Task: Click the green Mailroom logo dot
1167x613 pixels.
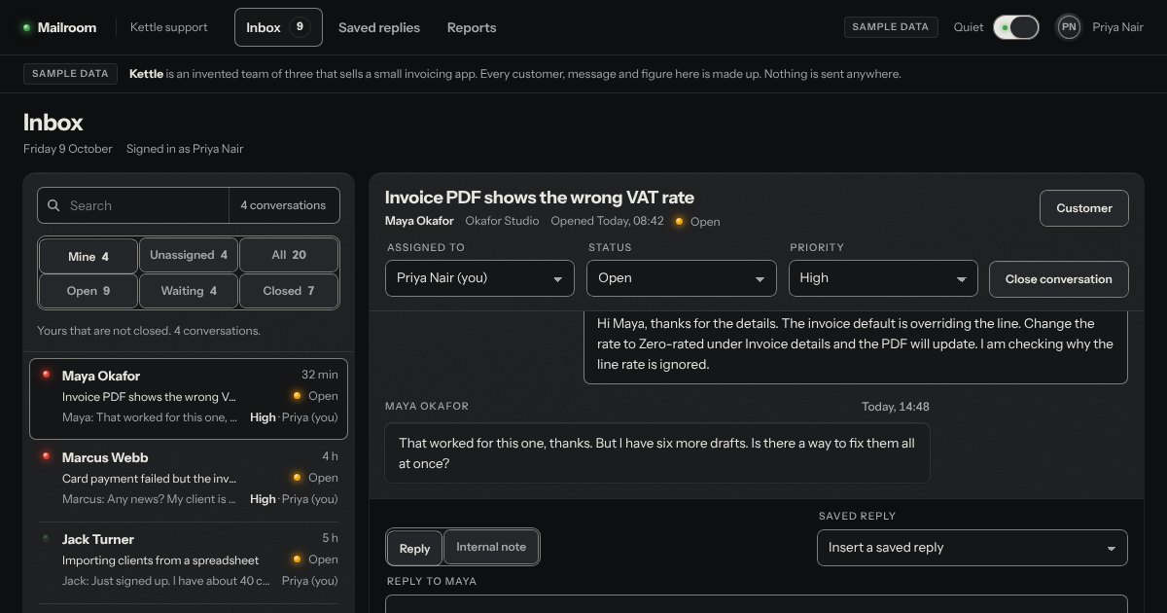Action: (26, 27)
